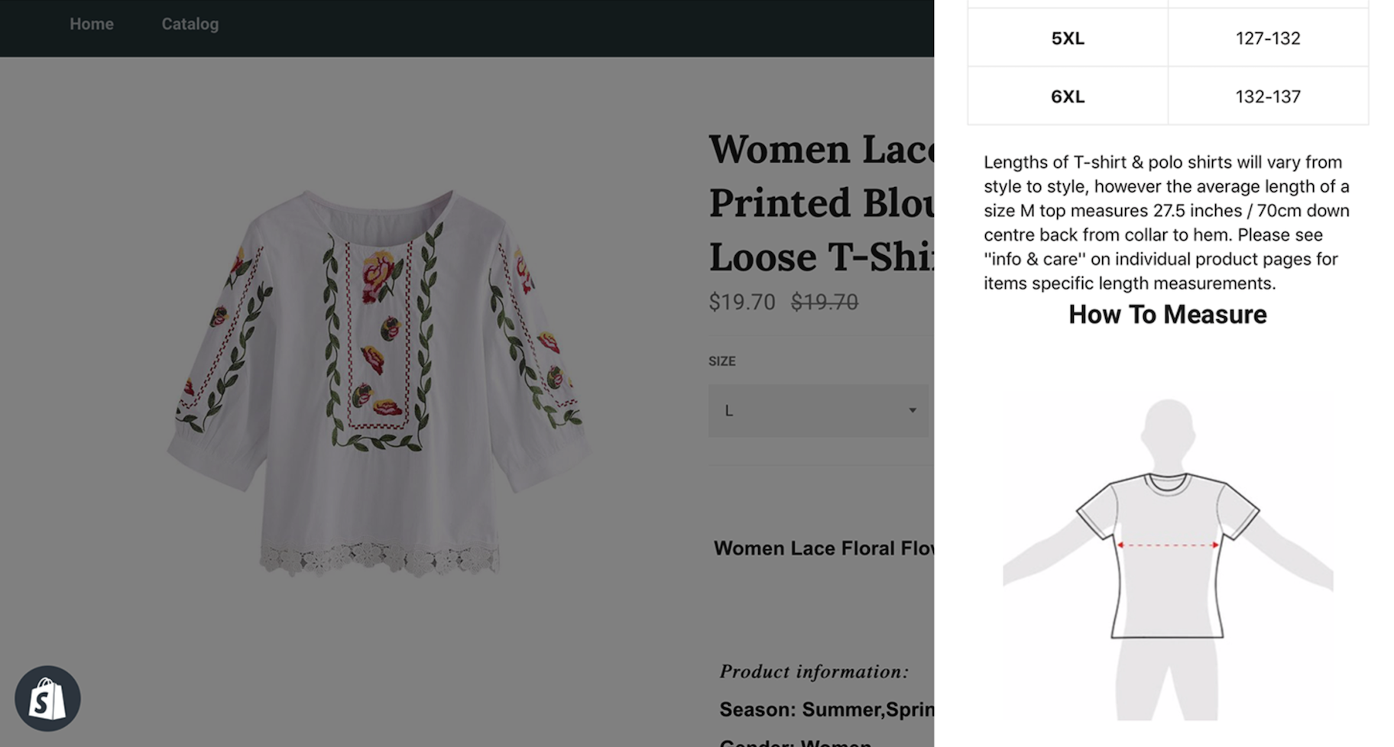This screenshot has height=747, width=1394.
Task: Click the T-shirt length description paragraph
Action: tap(1167, 222)
